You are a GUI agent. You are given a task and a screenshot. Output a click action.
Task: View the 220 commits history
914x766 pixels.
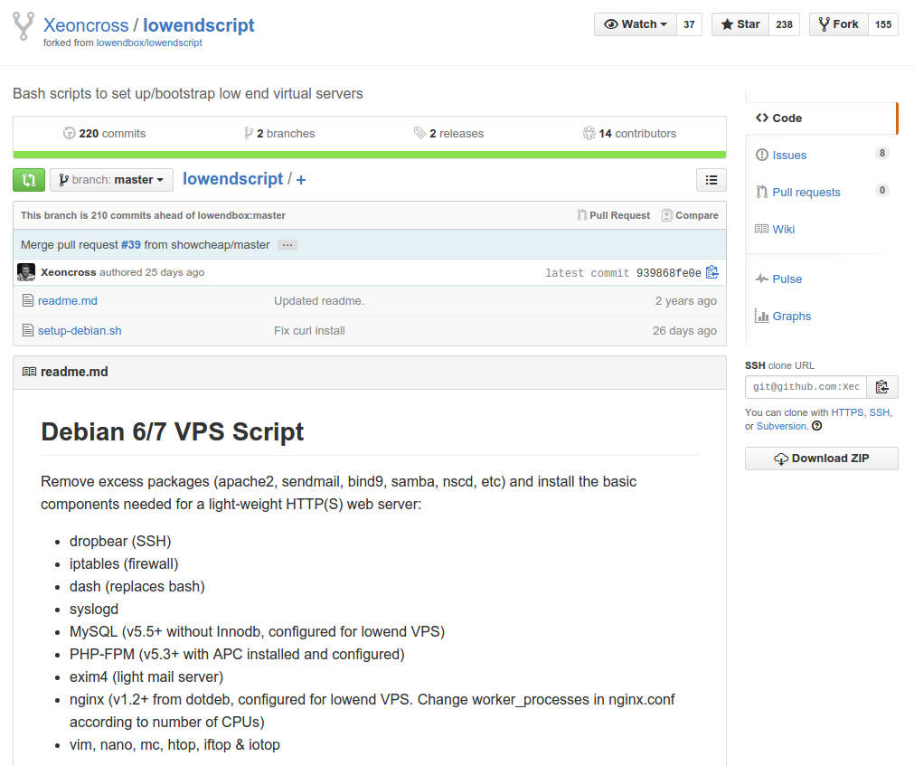(104, 134)
